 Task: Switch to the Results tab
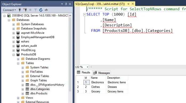83,72
